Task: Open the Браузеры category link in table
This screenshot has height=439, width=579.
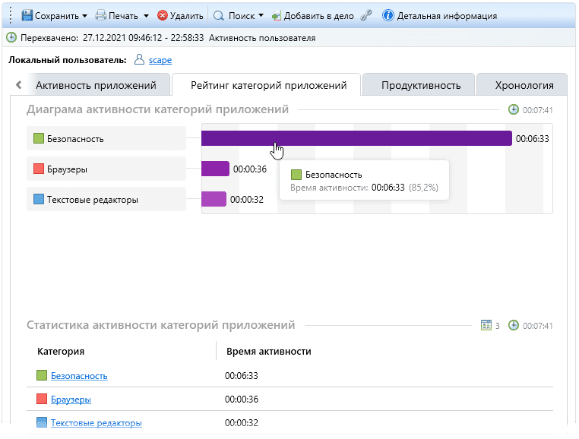Action: tap(71, 400)
